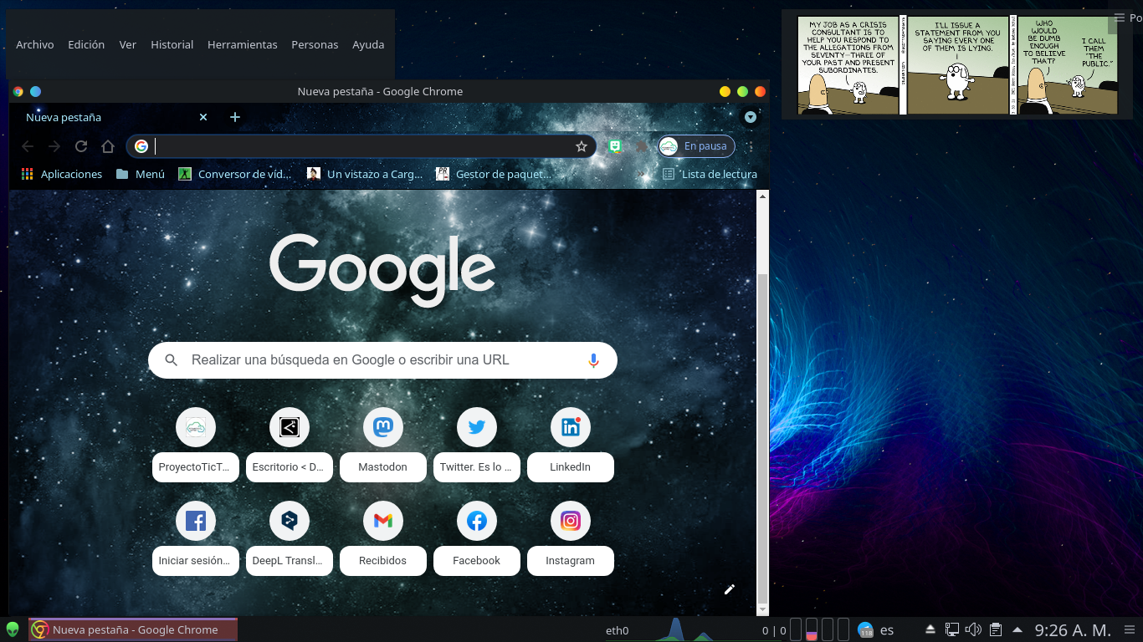The height and width of the screenshot is (642, 1143).
Task: Open the volume control in system tray
Action: click(x=973, y=629)
